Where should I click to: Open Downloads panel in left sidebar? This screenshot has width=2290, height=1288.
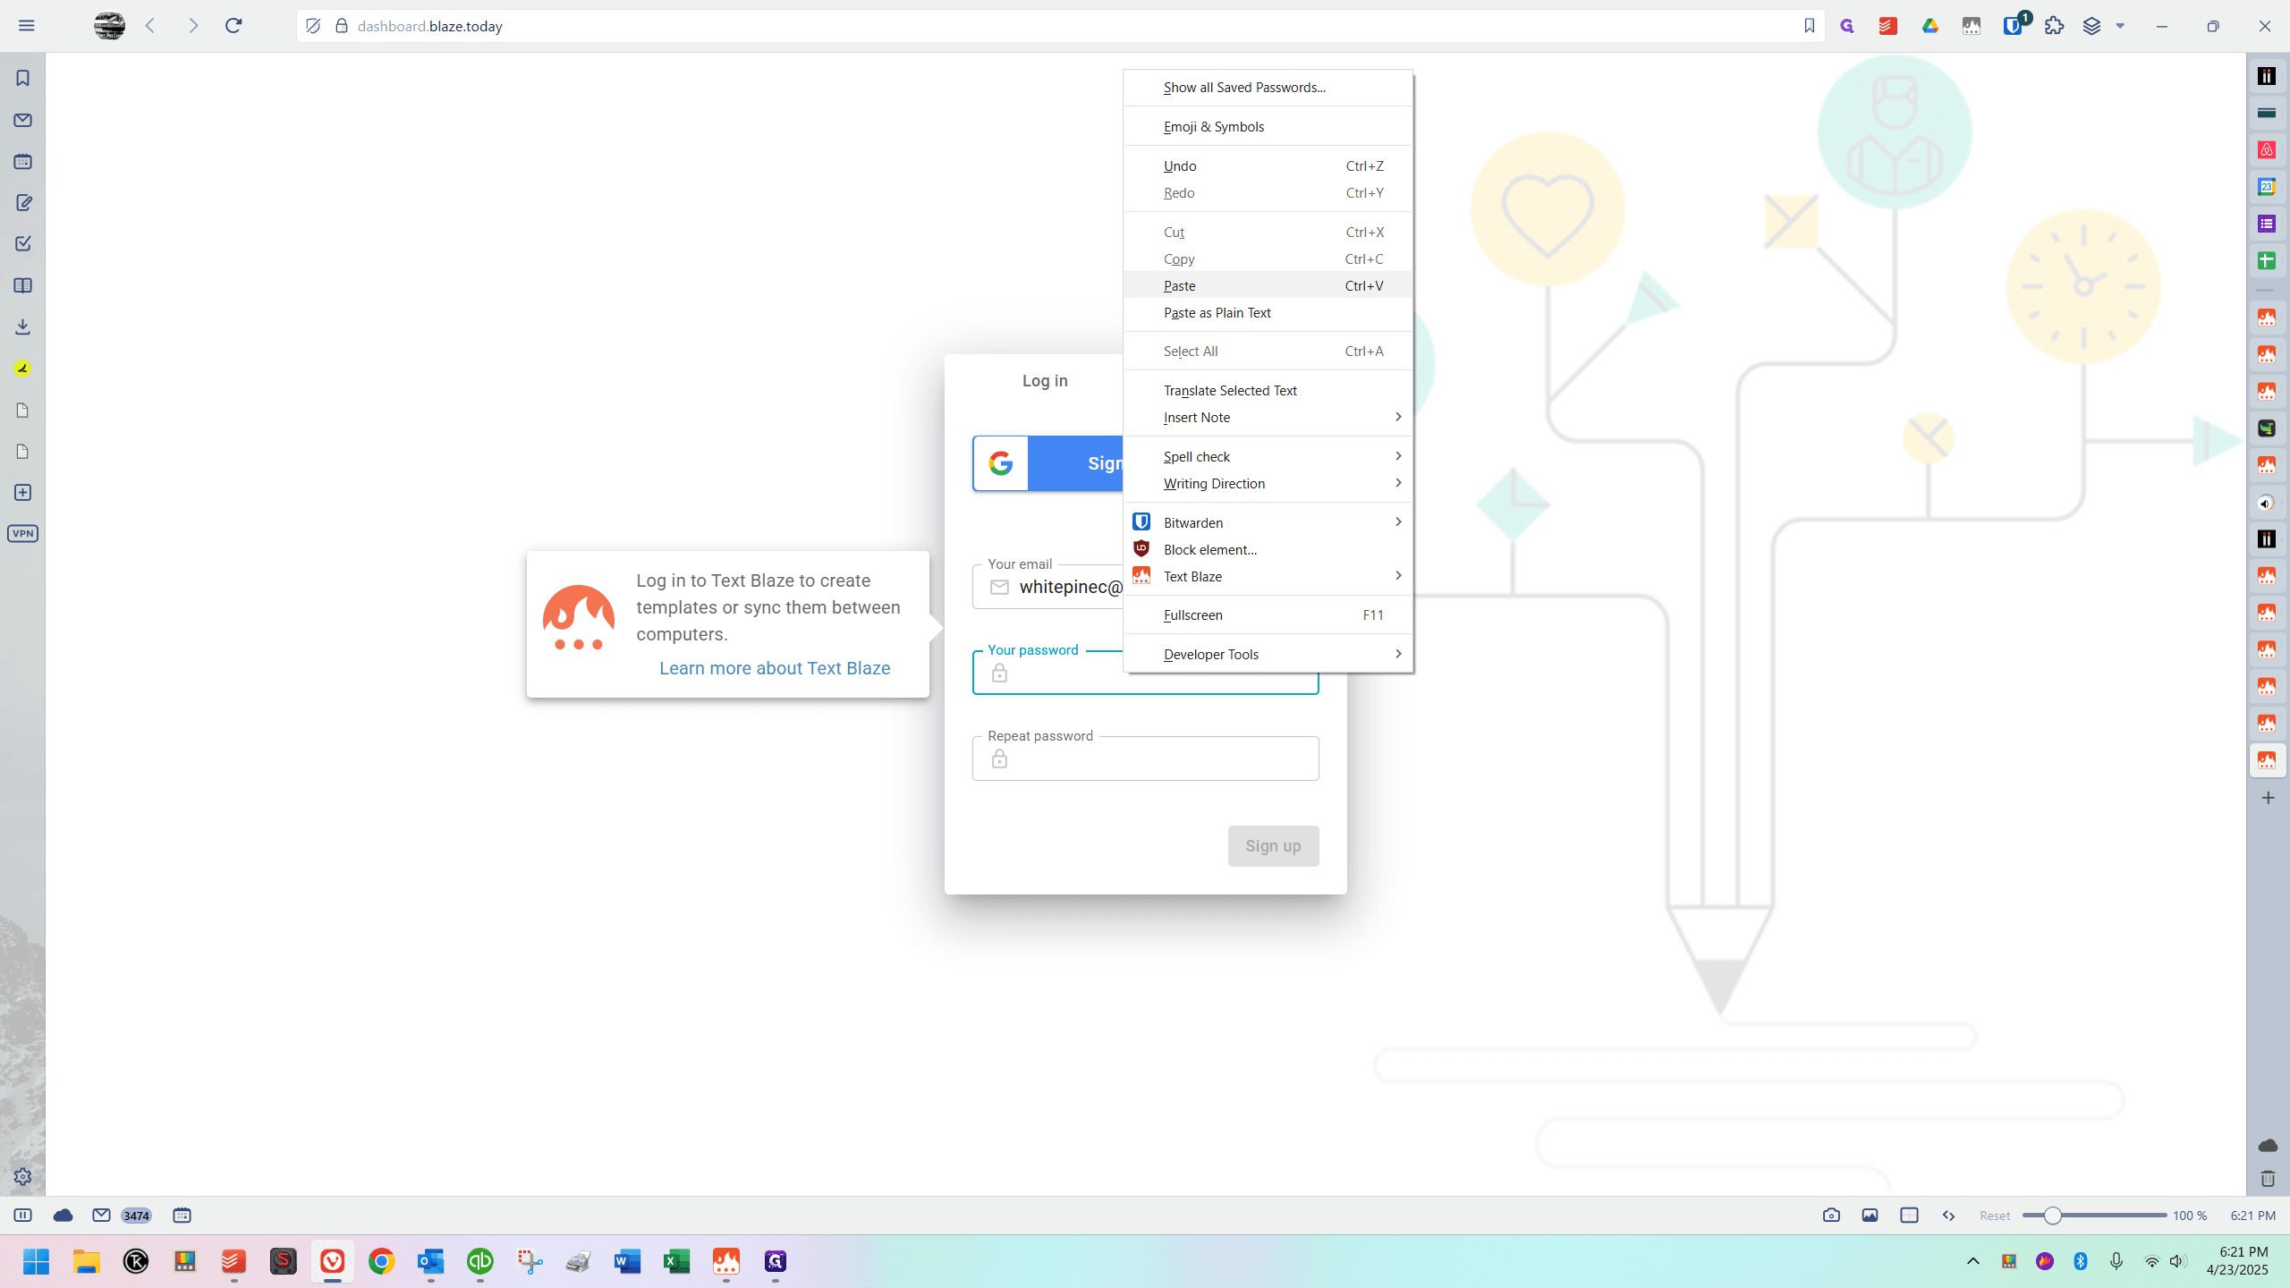point(22,326)
